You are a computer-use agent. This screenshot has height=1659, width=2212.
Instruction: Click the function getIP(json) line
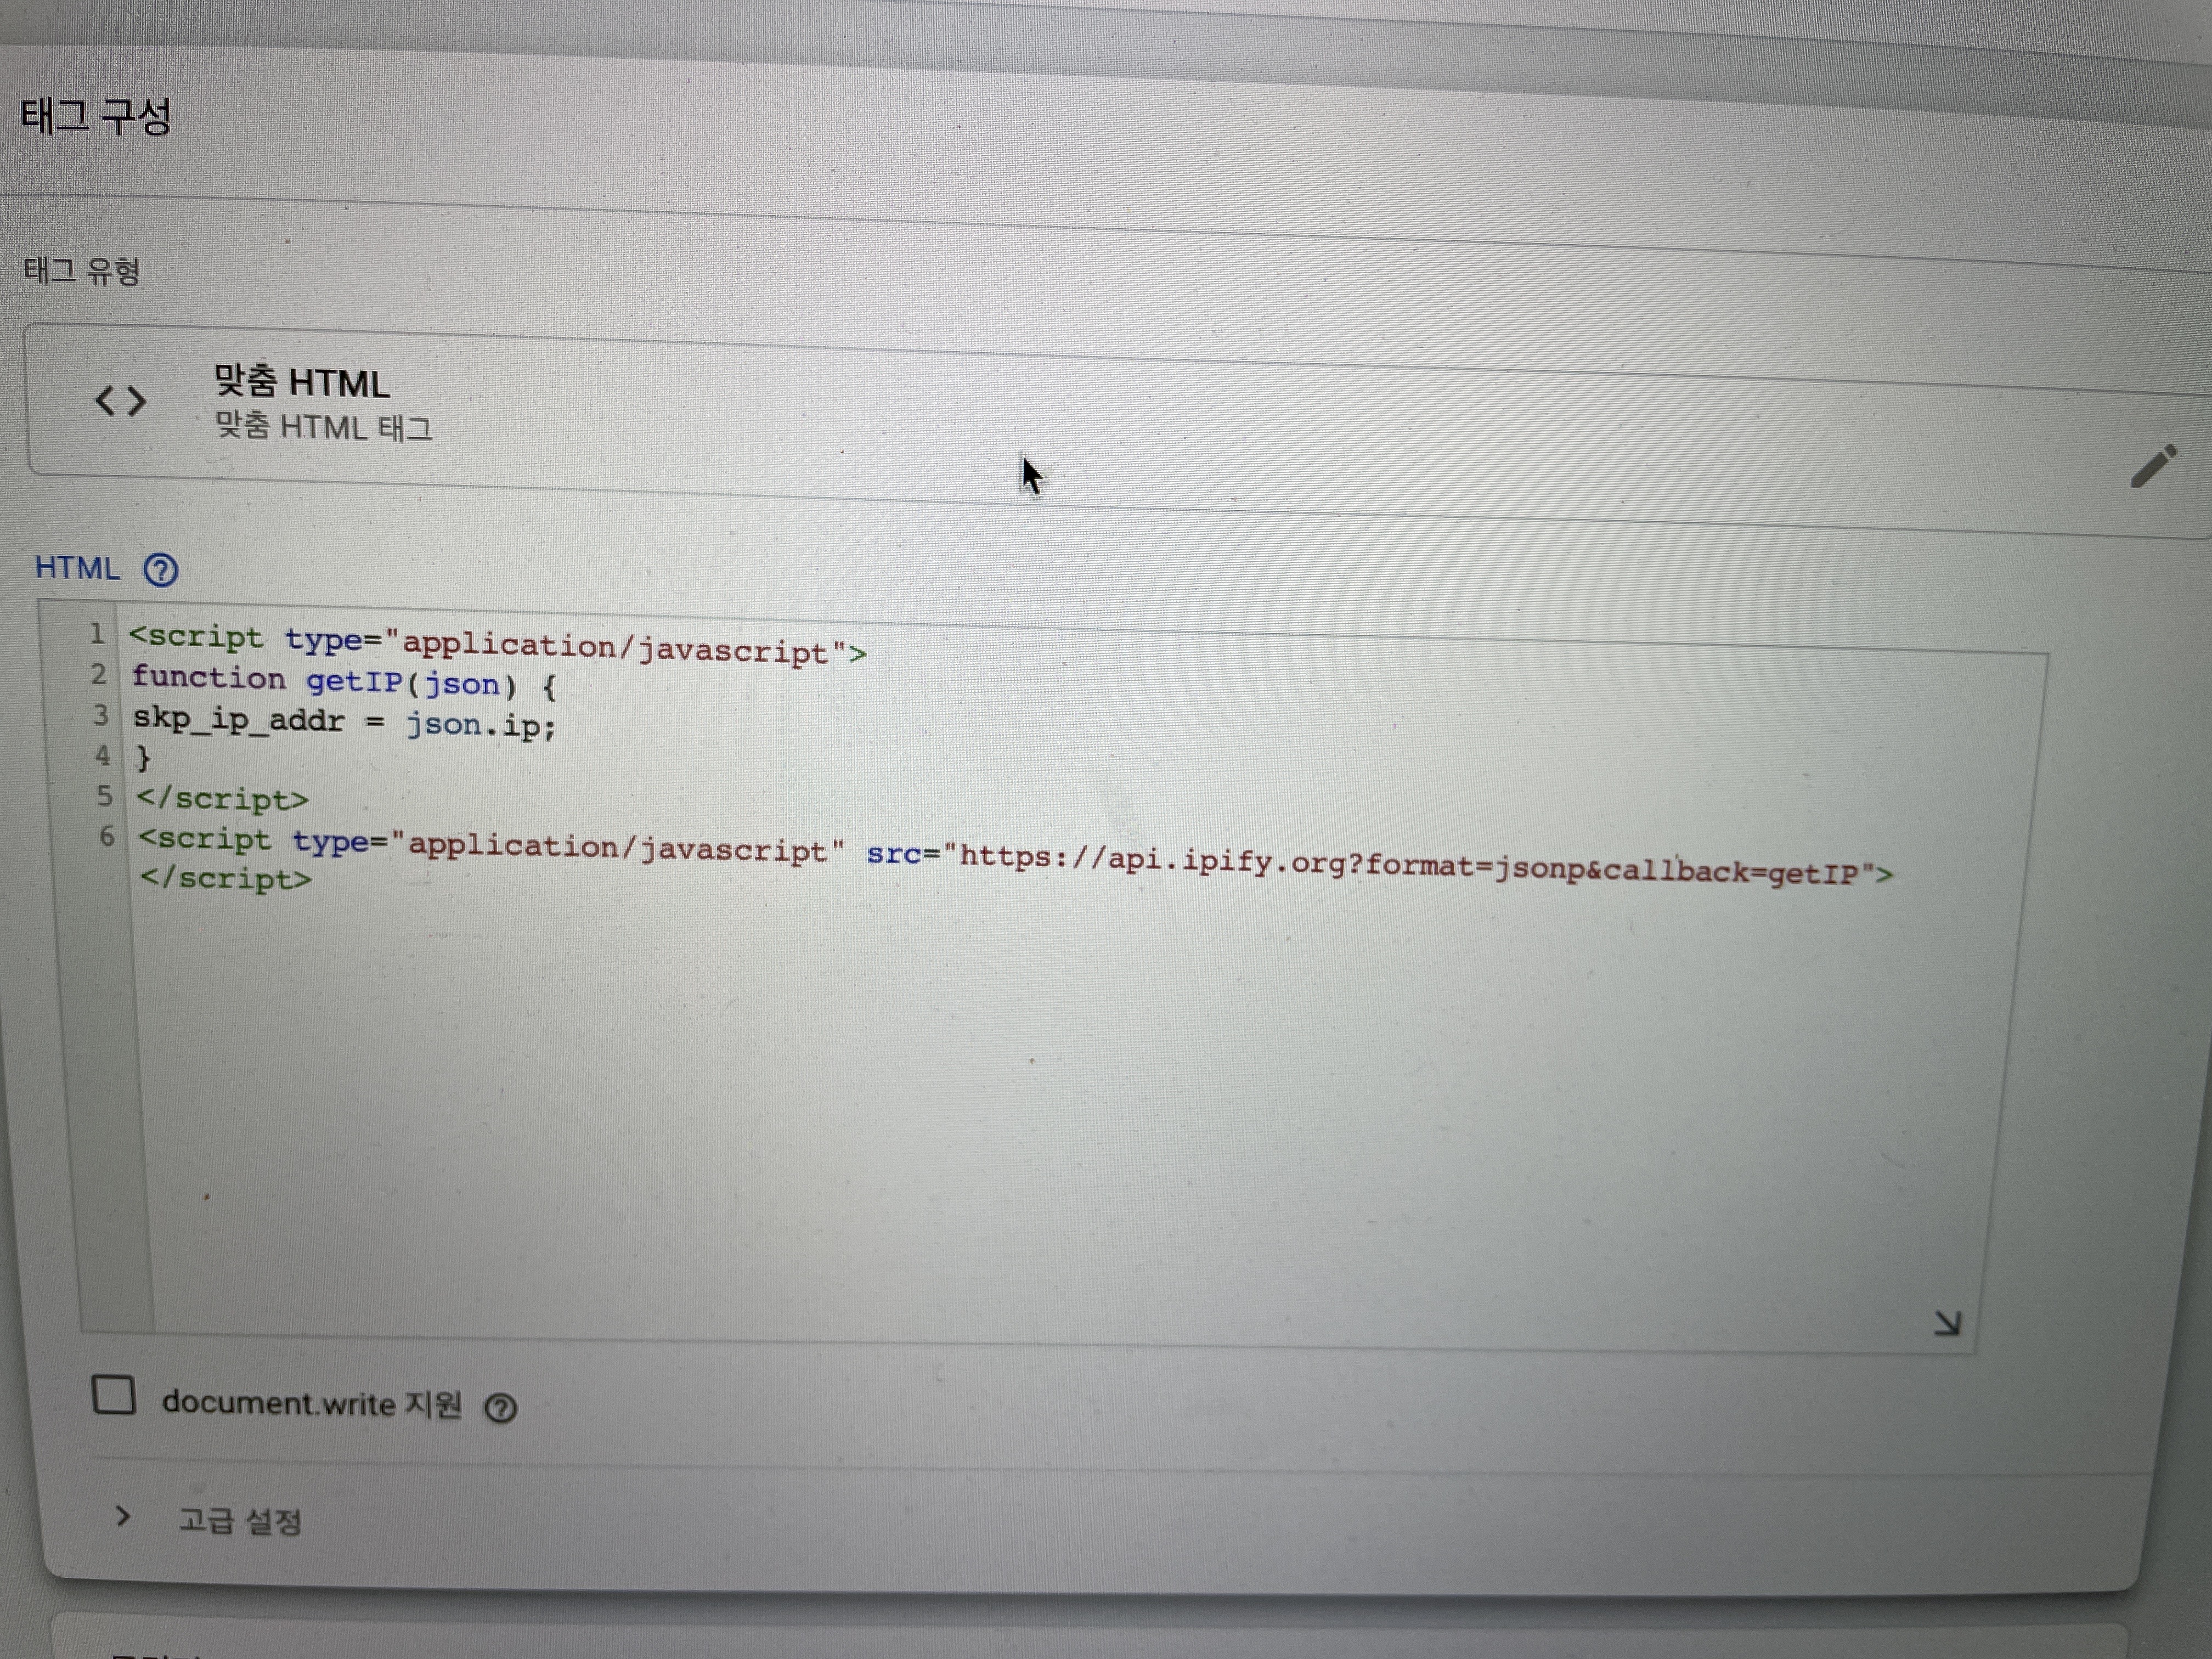pyautogui.click(x=343, y=681)
